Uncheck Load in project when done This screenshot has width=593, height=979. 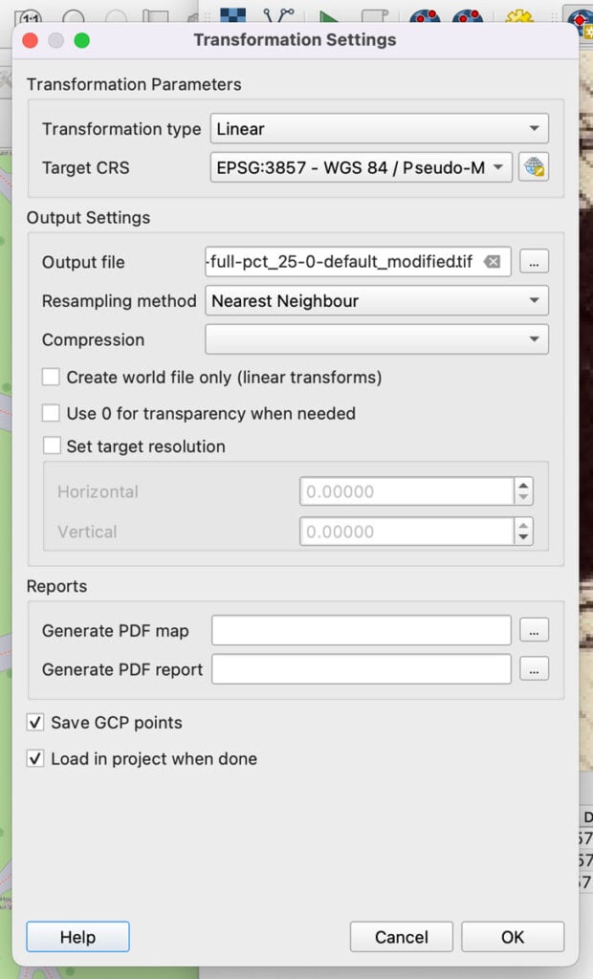35,758
